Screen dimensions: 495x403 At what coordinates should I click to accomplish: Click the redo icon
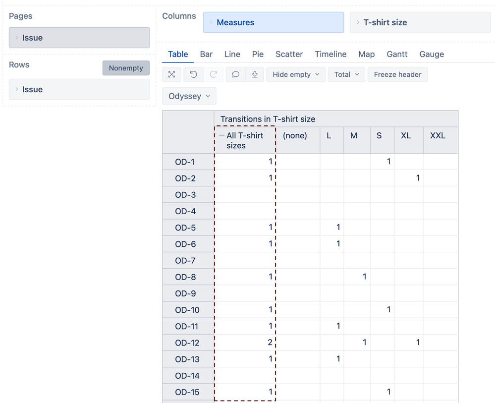(x=214, y=74)
